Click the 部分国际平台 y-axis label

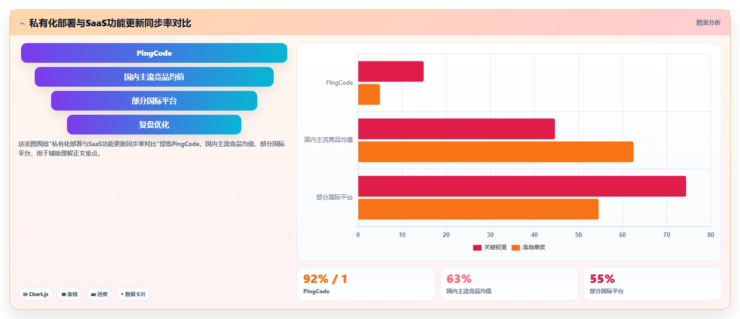tap(335, 197)
